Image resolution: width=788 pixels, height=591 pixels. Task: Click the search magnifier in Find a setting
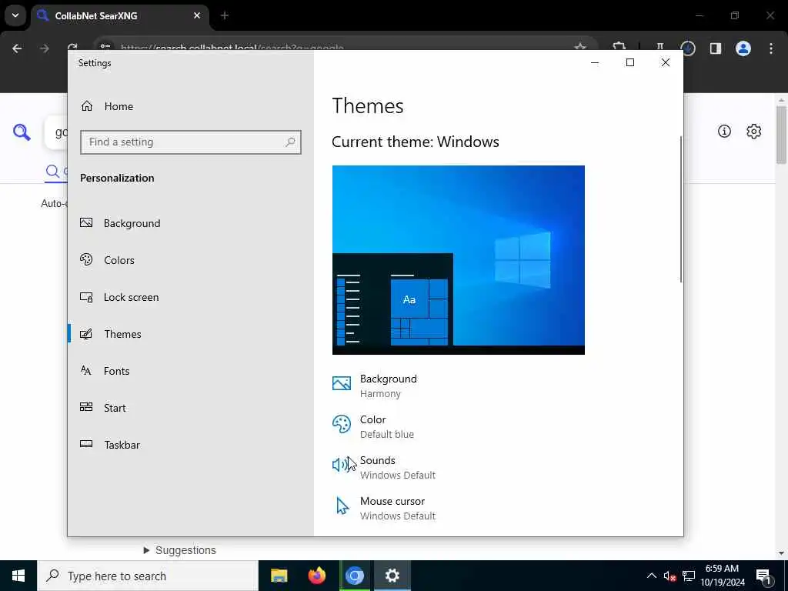(290, 142)
